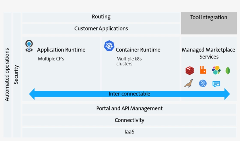This screenshot has width=240, height=141.
Task: Click the Cloud Foundry Application Runtime icon
Action: pyautogui.click(x=29, y=46)
